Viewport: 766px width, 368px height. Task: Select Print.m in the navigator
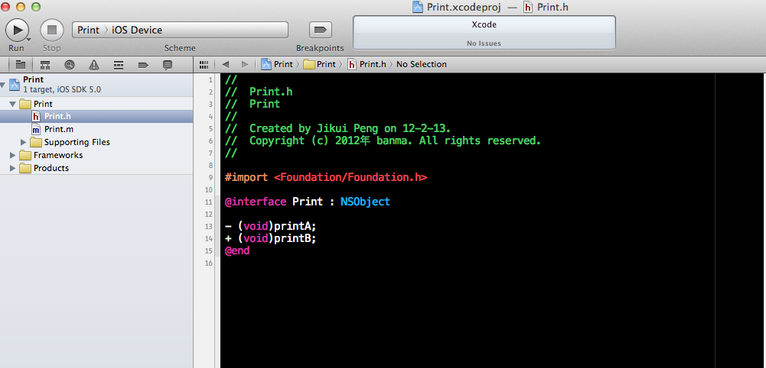coord(96,129)
